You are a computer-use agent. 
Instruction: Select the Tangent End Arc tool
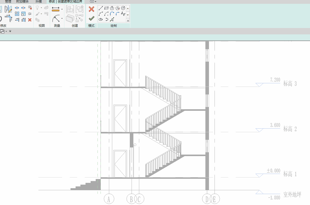(x=112, y=13)
